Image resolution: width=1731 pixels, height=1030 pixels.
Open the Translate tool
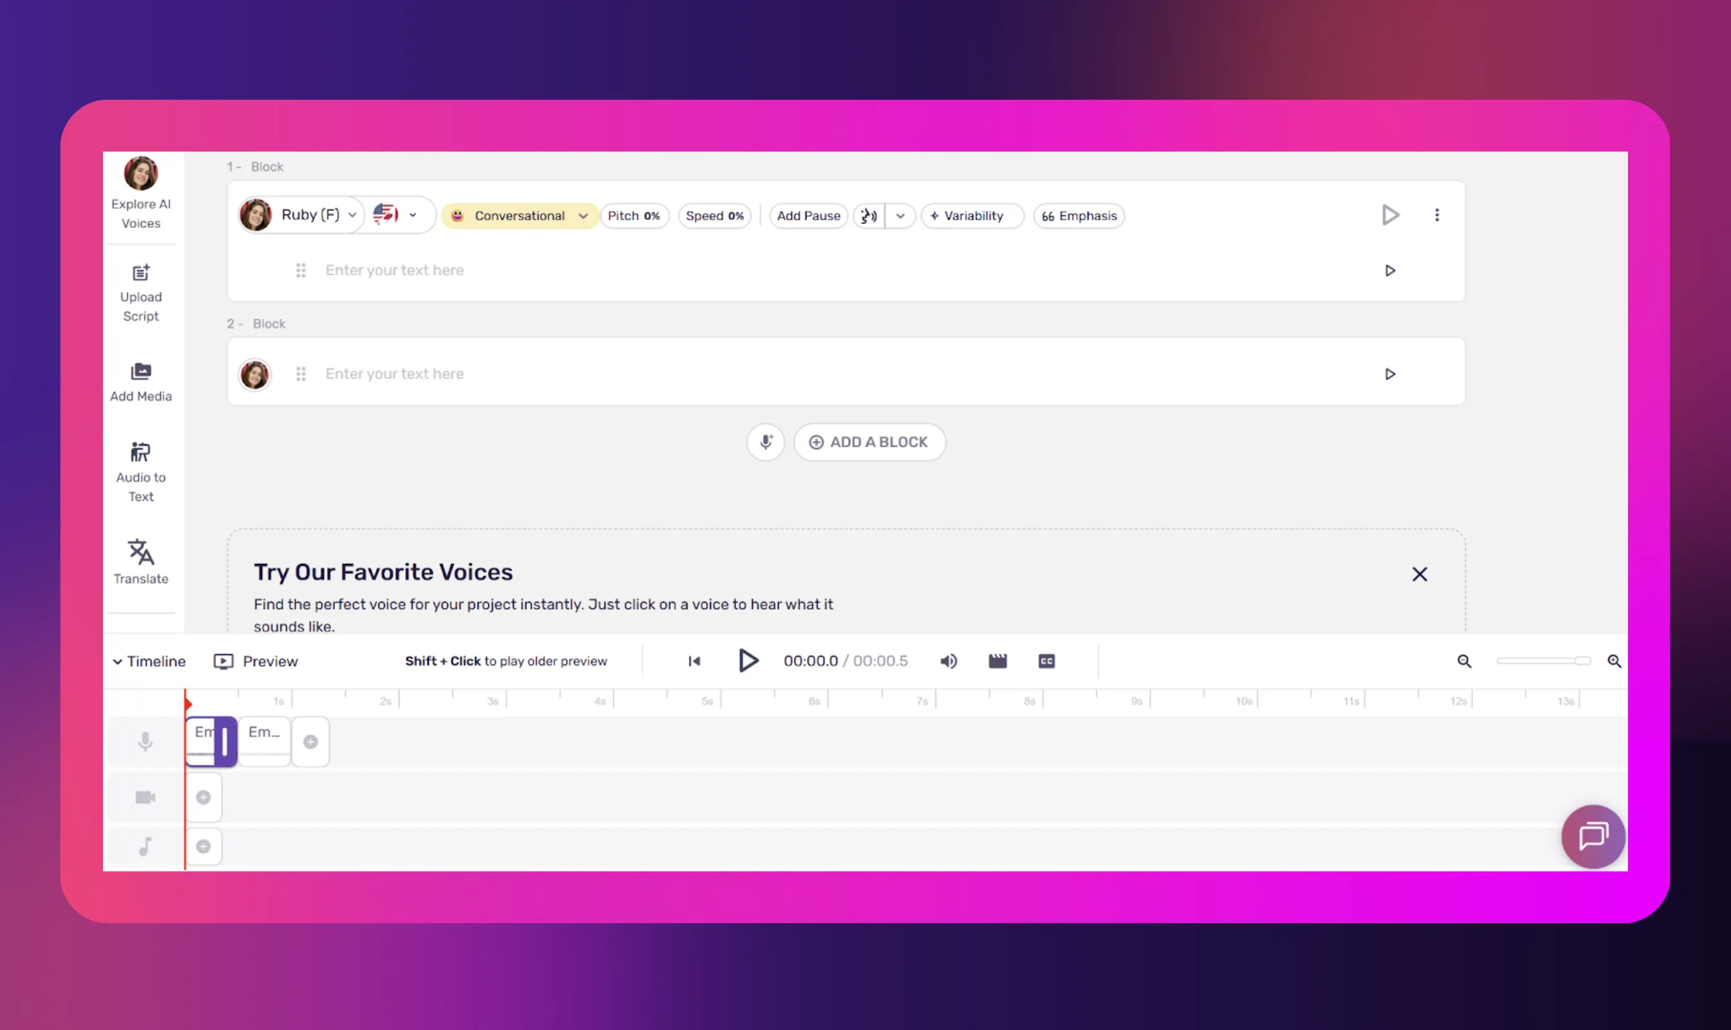(x=141, y=561)
